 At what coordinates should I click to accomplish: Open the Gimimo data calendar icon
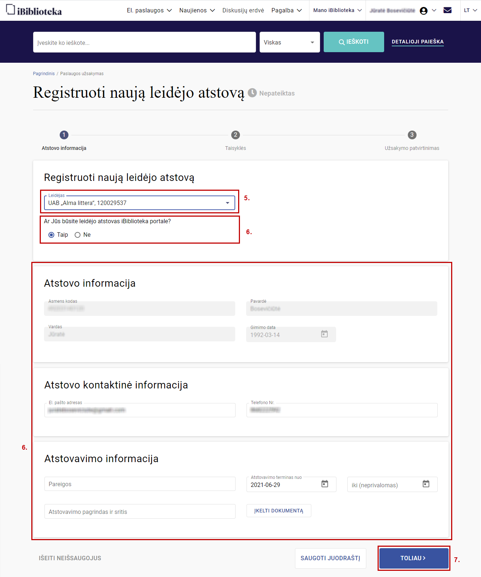[324, 334]
